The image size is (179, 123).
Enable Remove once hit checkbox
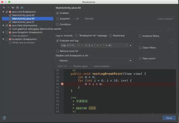57,51
